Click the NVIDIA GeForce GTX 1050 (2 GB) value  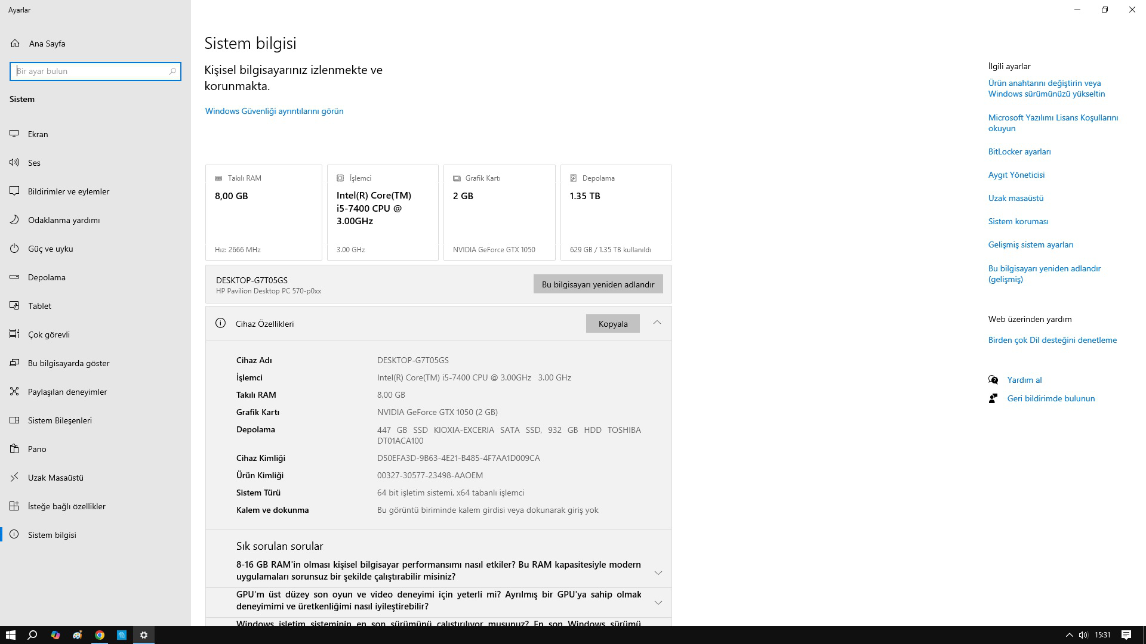pos(437,412)
